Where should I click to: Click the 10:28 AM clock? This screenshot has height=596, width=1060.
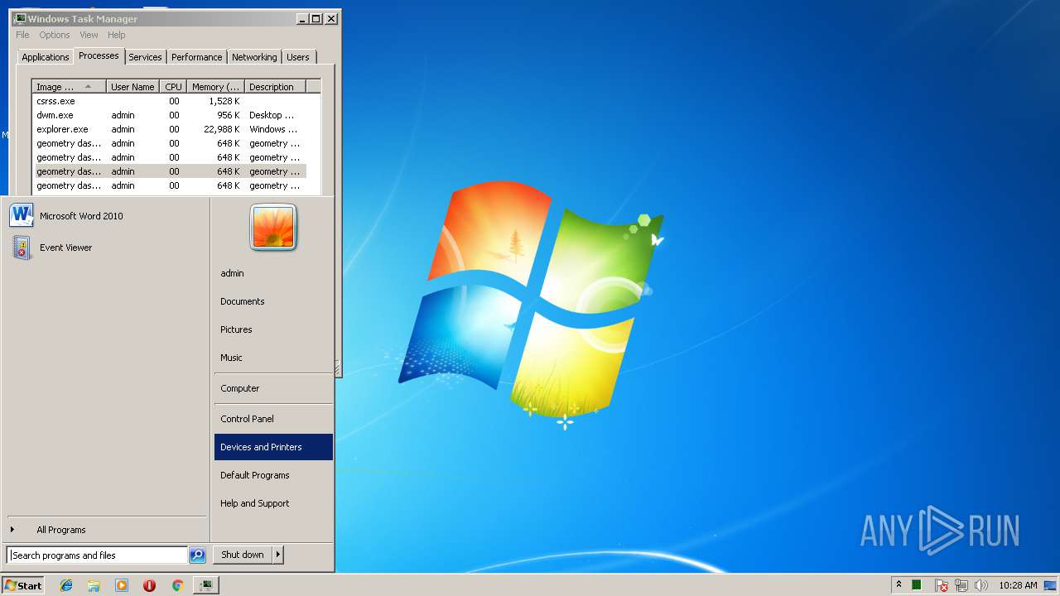pos(1018,585)
